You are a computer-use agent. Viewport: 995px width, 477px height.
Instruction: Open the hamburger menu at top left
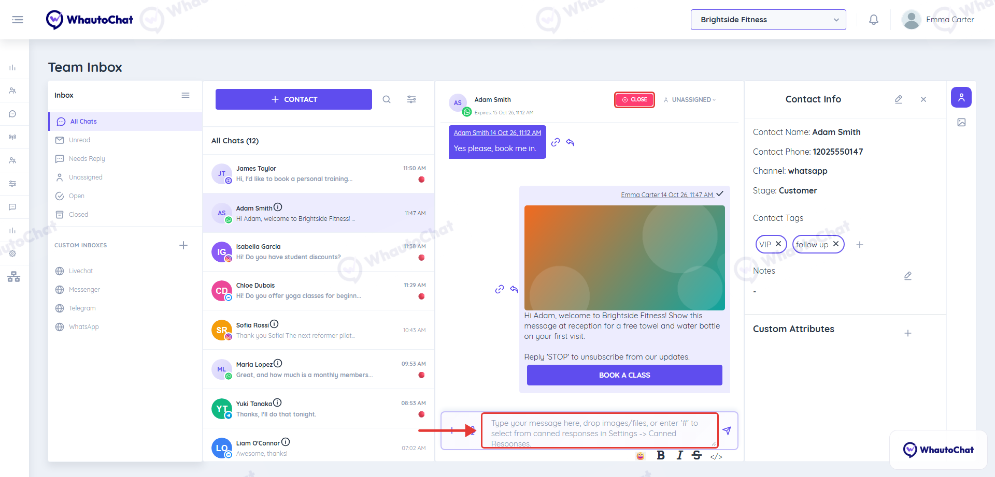[18, 20]
